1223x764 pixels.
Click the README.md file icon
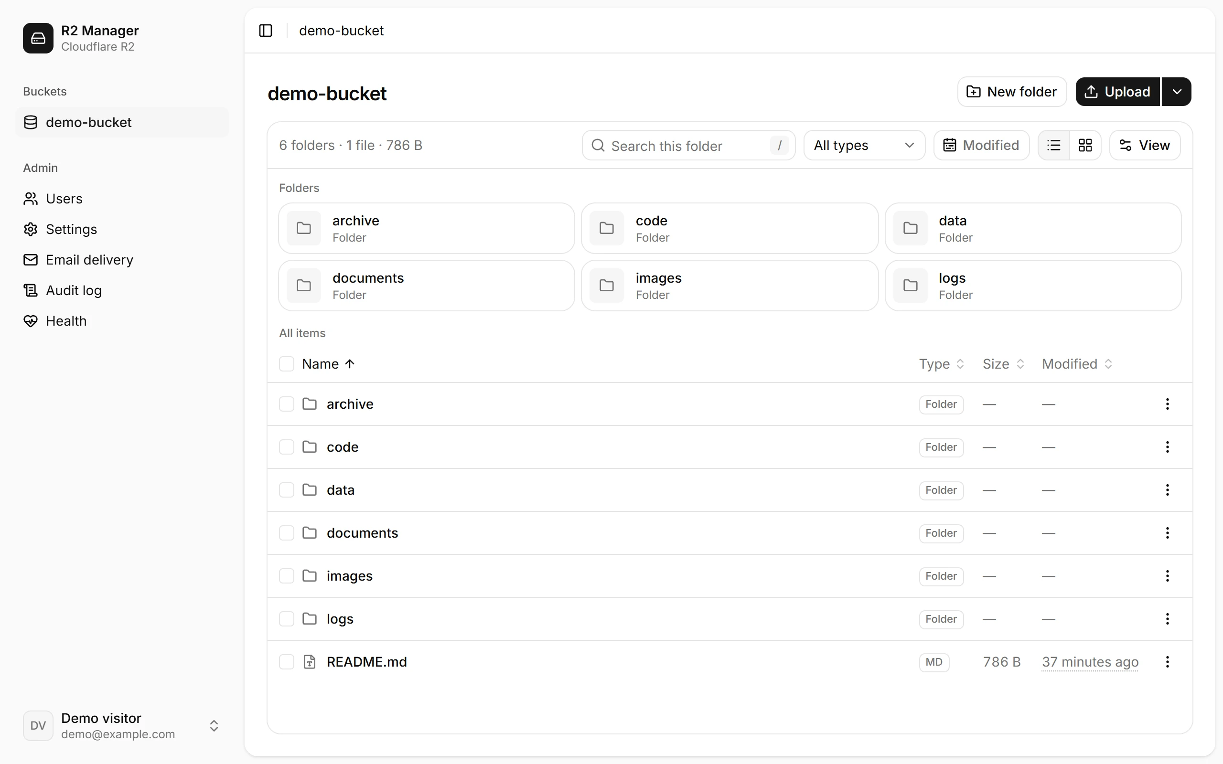coord(309,662)
